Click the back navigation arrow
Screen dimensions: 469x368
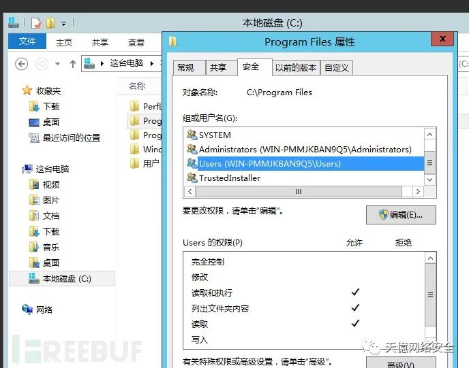point(22,64)
